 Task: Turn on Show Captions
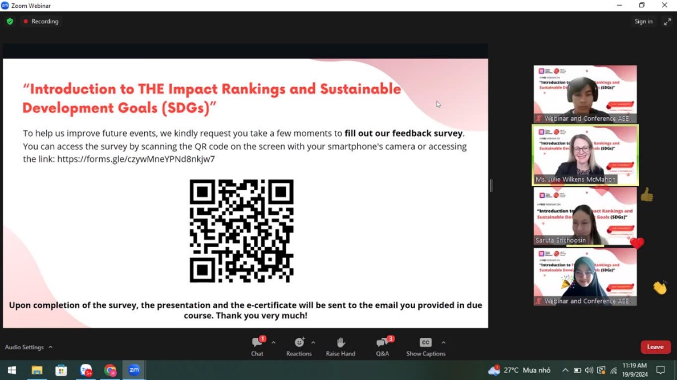pos(425,347)
